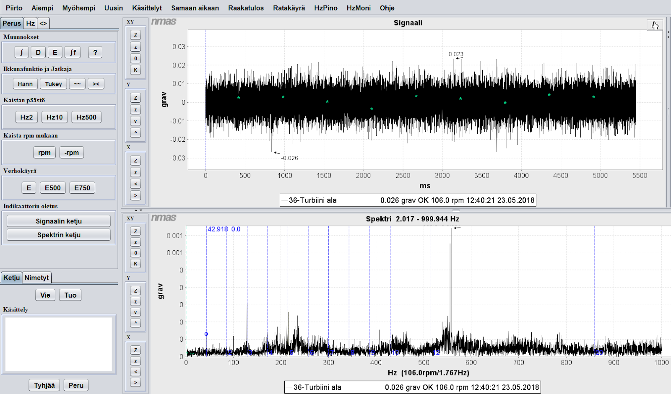This screenshot has height=394, width=671.
Task: Signaali panel Y group: click up ^ arrow
Action: tap(135, 133)
